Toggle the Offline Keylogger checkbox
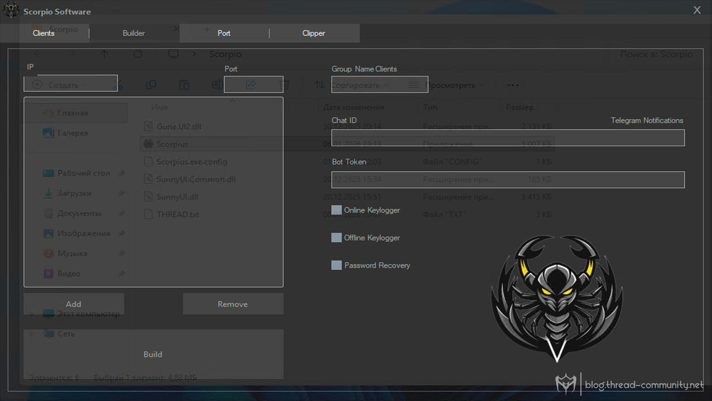 336,237
